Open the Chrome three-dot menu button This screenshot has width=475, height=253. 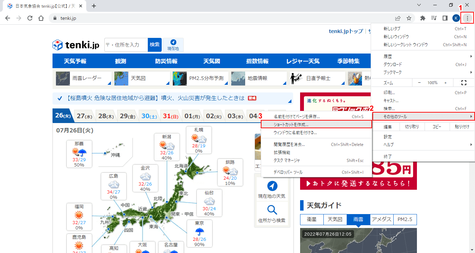[x=467, y=18]
